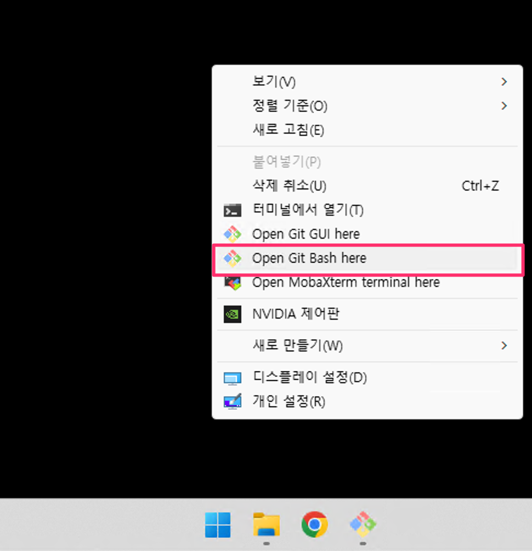Launch File Explorer from the taskbar
Screen dimensions: 532x551
(267, 525)
